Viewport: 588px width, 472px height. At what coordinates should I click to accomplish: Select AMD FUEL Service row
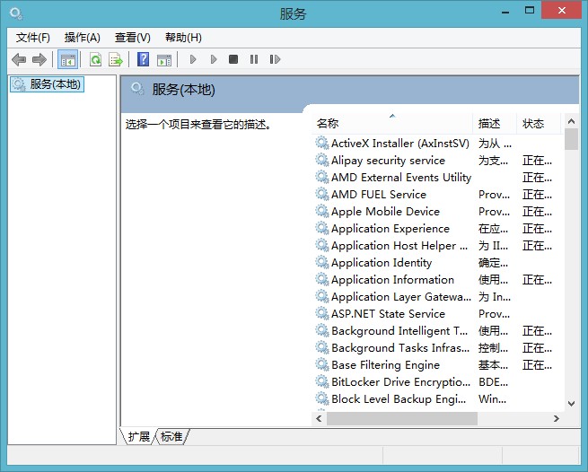pos(437,194)
